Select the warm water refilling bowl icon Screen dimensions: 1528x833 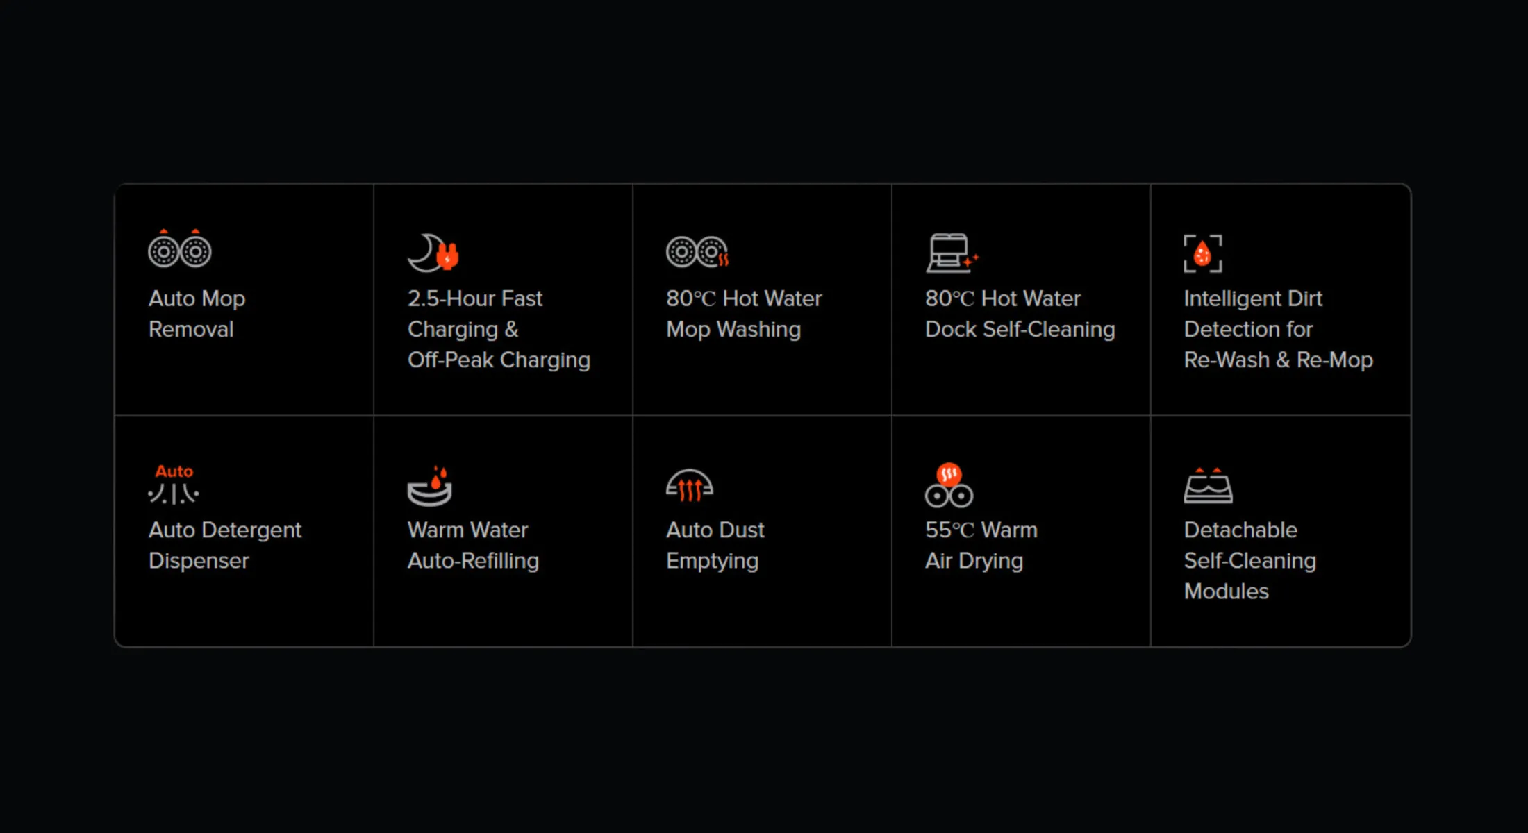click(x=429, y=485)
